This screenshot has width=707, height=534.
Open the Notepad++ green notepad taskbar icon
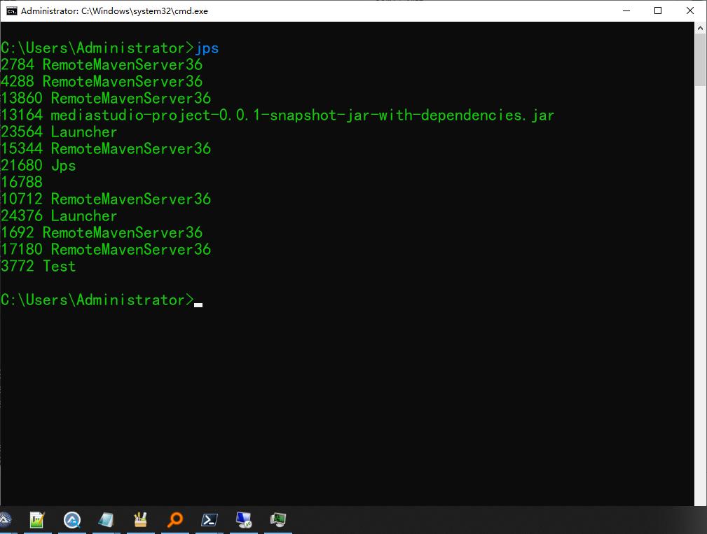click(x=37, y=520)
